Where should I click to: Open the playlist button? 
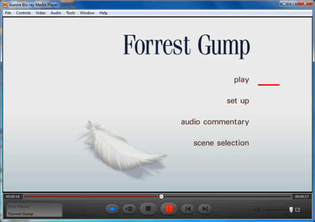pos(129,209)
